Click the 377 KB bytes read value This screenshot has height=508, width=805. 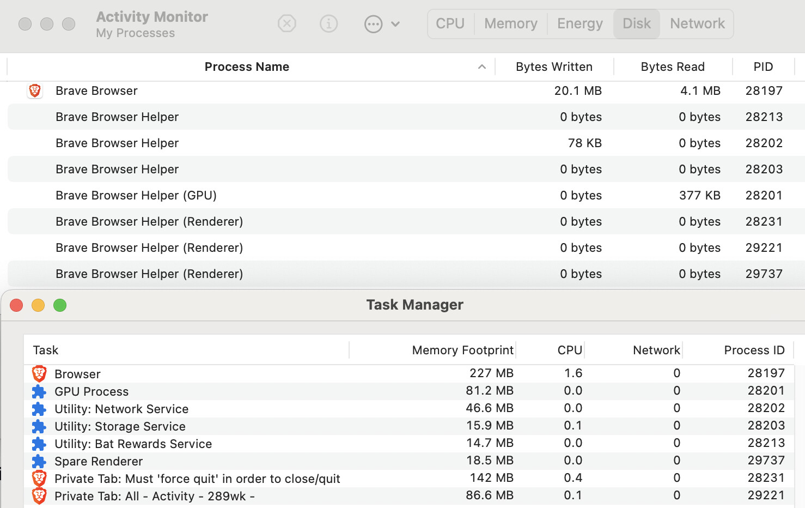(700, 195)
